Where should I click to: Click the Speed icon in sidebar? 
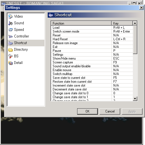tap(10, 30)
